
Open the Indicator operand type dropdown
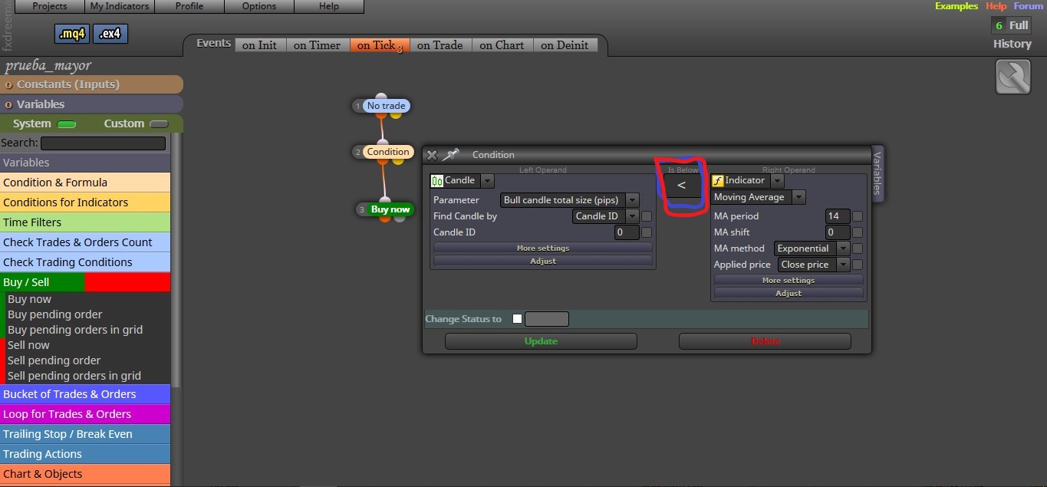(778, 181)
